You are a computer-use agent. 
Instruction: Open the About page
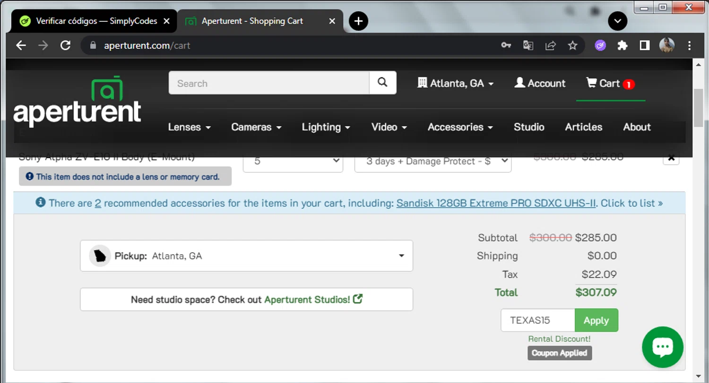pyautogui.click(x=637, y=127)
